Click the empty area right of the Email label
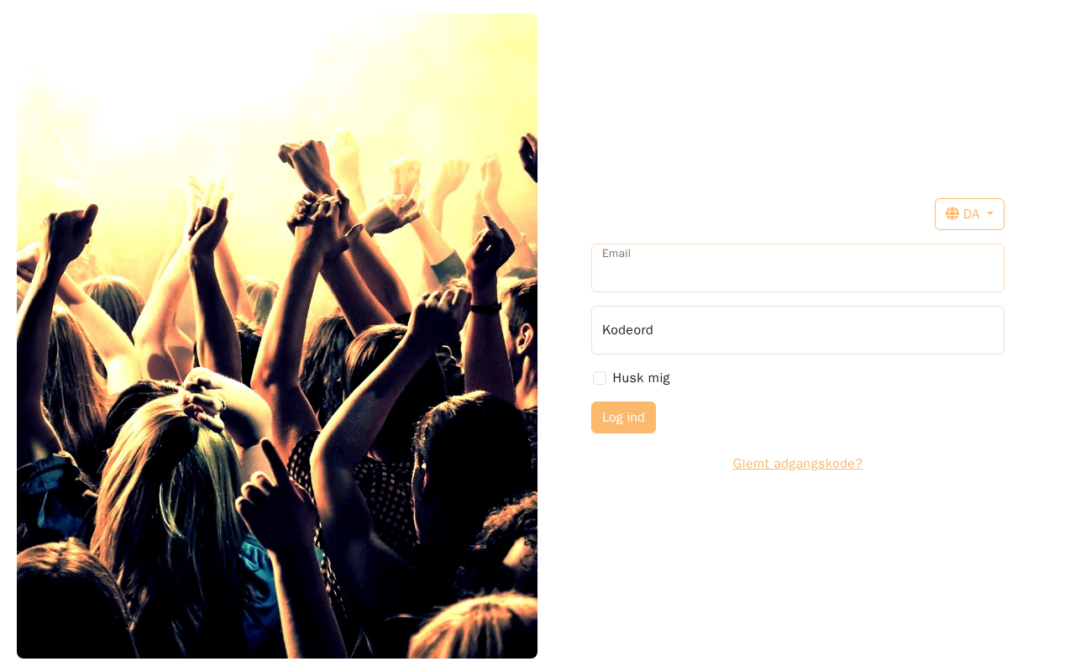Viewport: 1075px width, 672px height. pos(815,268)
